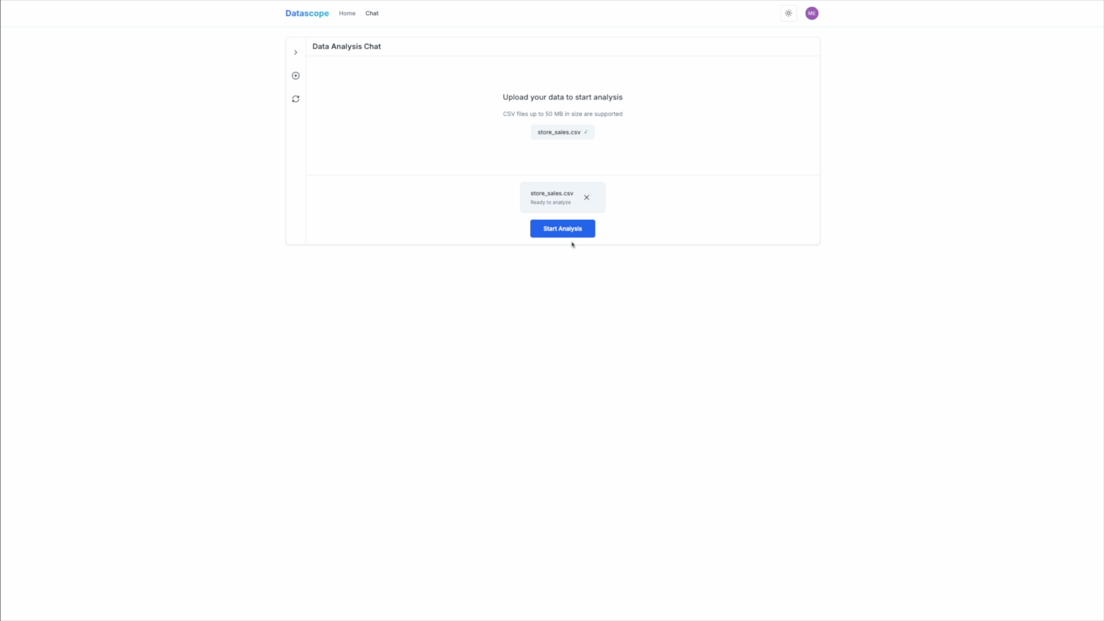The height and width of the screenshot is (621, 1104).
Task: Click the Ready to analyze status text
Action: click(x=550, y=202)
